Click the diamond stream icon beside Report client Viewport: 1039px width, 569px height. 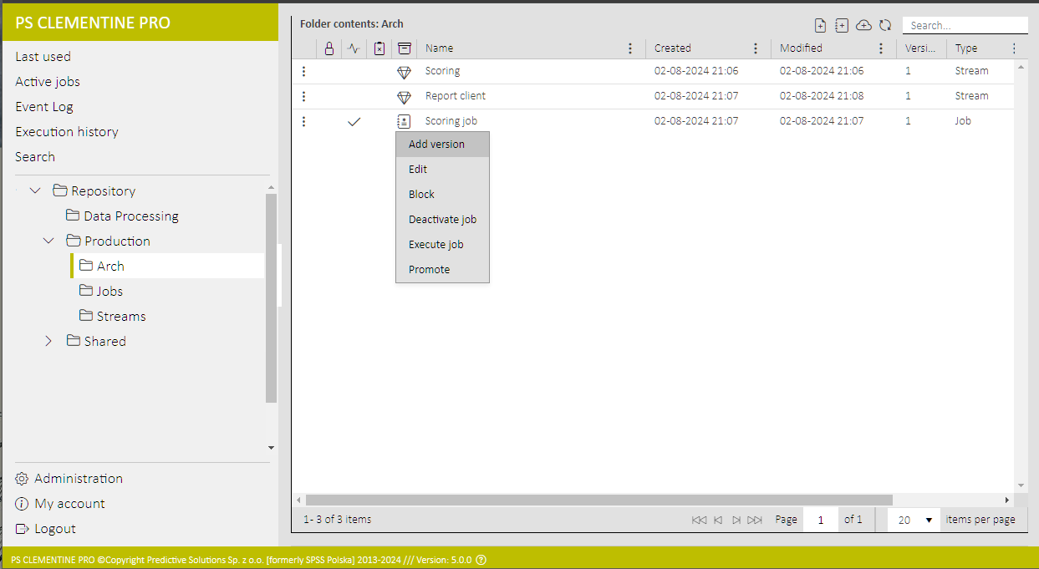[405, 96]
